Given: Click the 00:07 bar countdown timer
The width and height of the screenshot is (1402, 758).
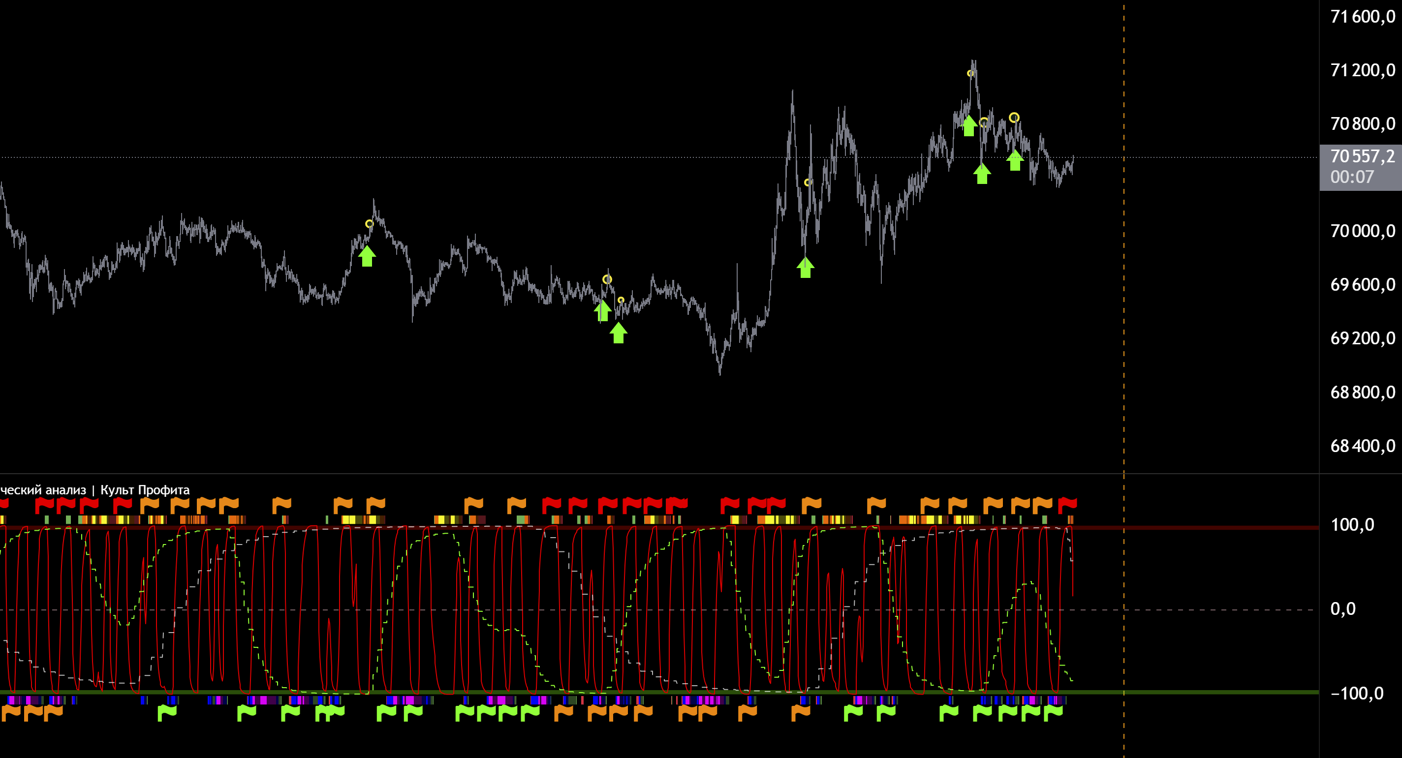Looking at the screenshot, I should 1352,177.
